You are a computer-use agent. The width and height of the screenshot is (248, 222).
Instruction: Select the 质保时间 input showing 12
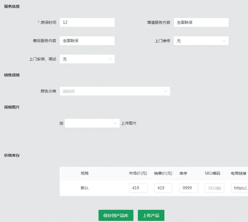click(87, 22)
